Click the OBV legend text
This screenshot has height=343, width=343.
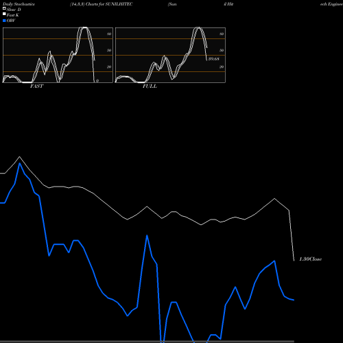[11, 21]
